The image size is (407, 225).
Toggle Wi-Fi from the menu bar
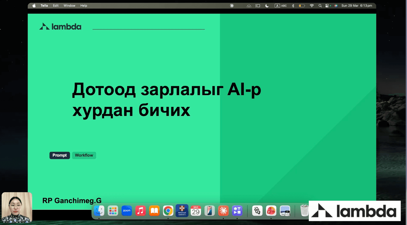click(311, 5)
